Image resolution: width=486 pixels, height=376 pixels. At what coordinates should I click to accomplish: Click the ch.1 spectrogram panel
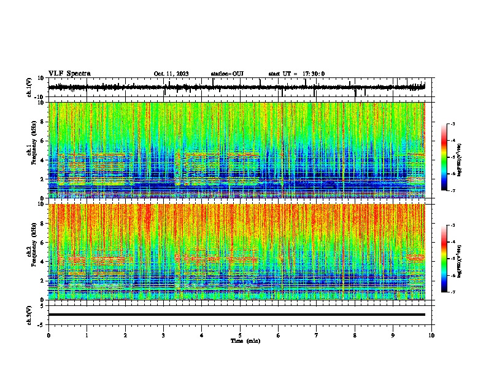[x=237, y=150]
